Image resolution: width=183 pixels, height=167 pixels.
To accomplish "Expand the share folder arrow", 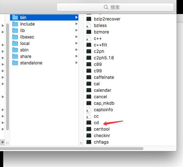I will pyautogui.click(x=77, y=56).
